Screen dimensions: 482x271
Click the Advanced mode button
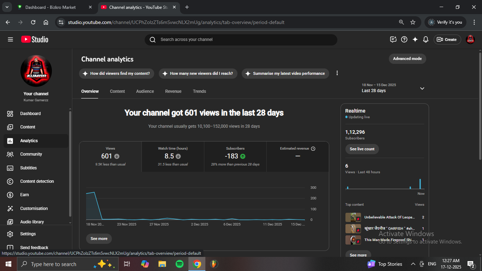407,59
